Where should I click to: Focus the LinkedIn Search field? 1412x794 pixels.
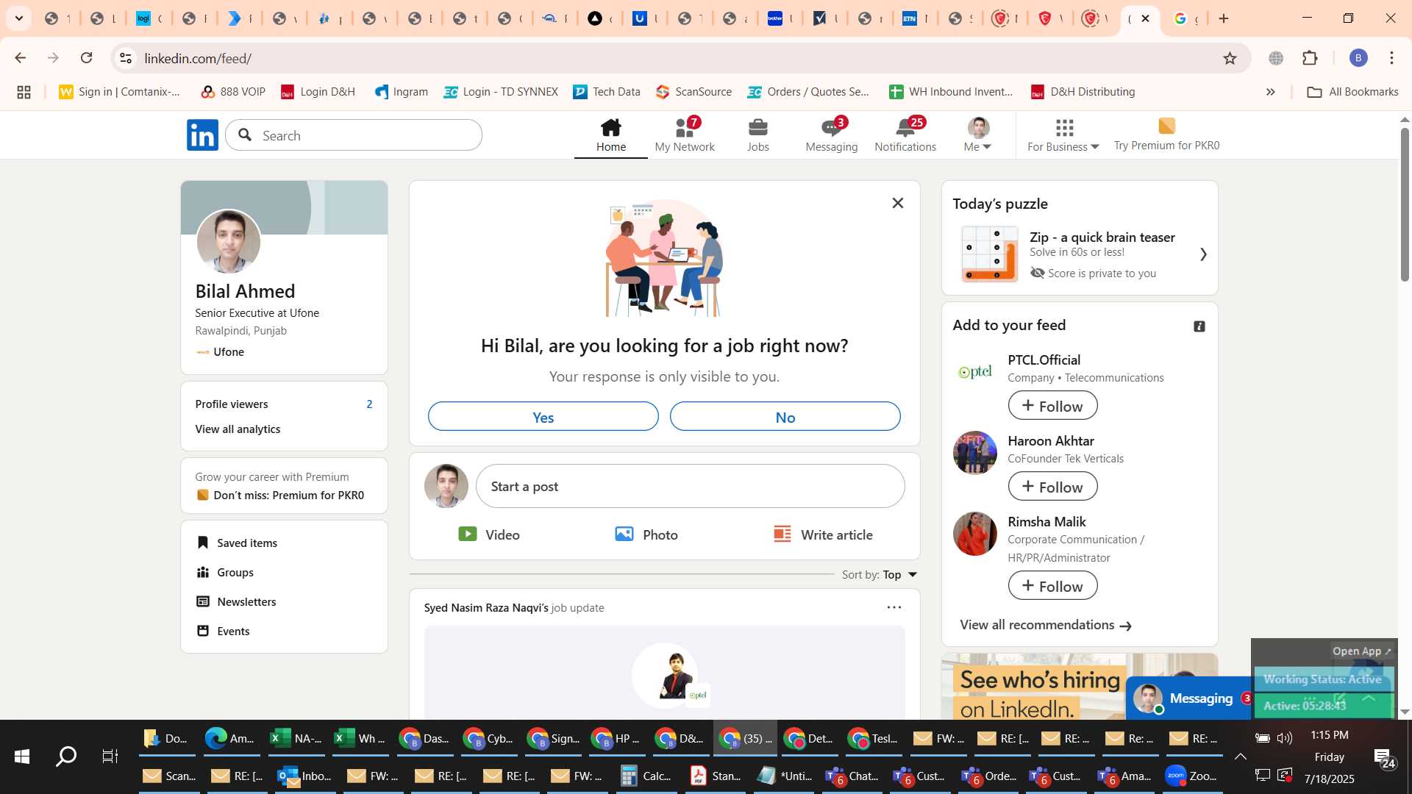coord(354,135)
